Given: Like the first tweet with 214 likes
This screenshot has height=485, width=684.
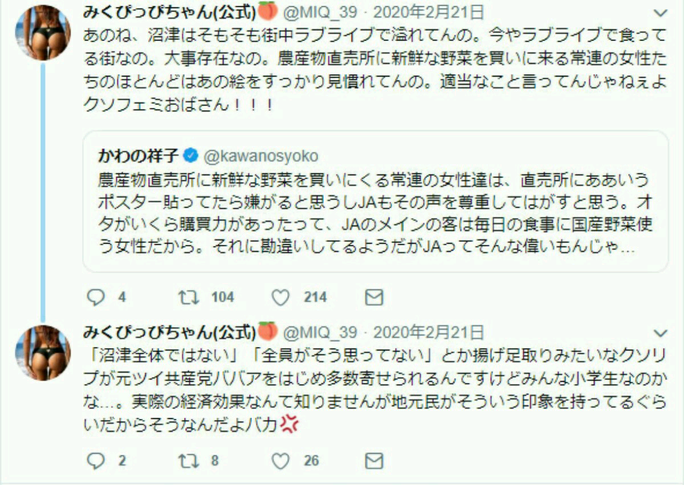Looking at the screenshot, I should (x=280, y=297).
